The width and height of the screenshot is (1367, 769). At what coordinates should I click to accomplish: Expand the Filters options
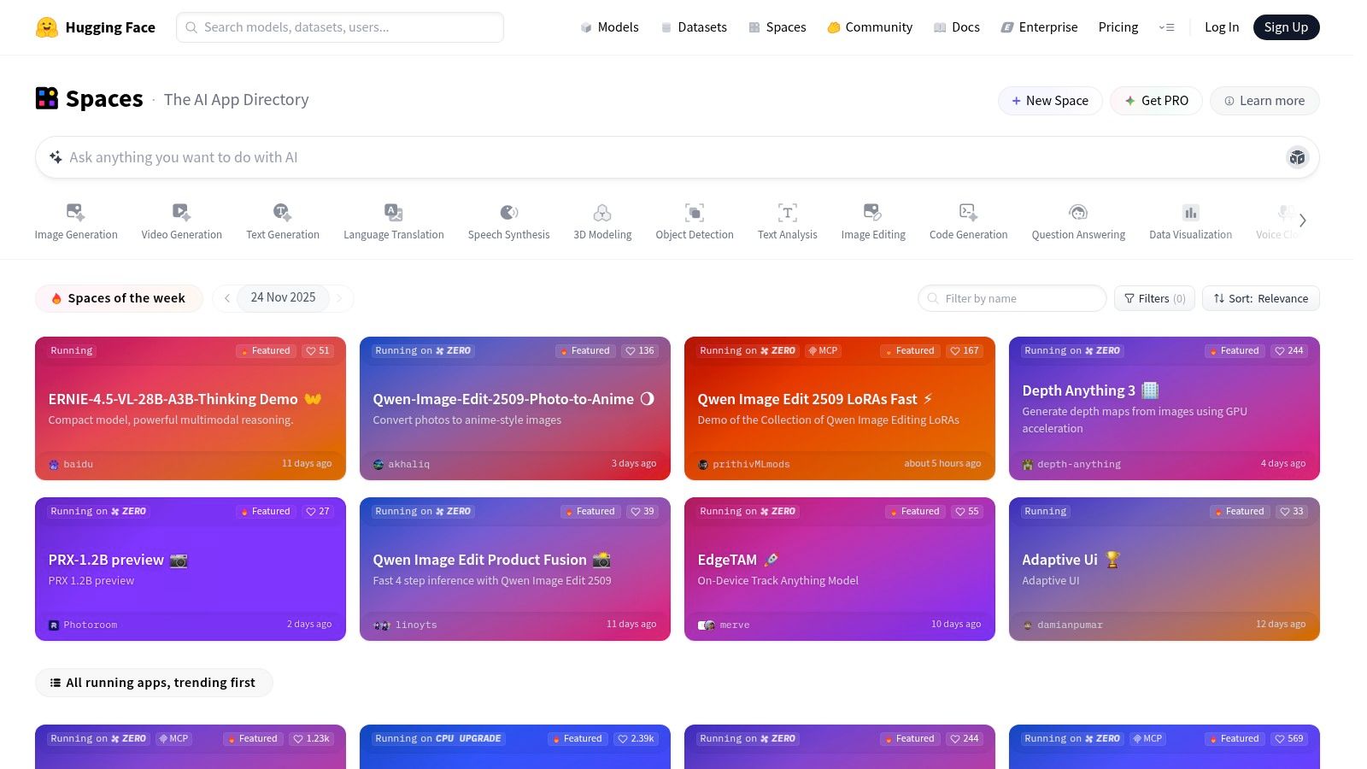click(x=1154, y=298)
